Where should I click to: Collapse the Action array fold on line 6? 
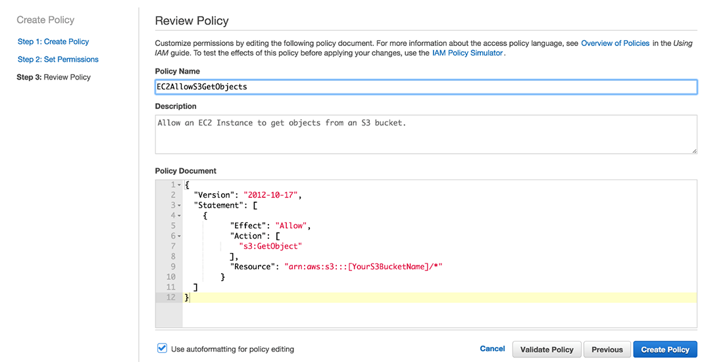(179, 236)
